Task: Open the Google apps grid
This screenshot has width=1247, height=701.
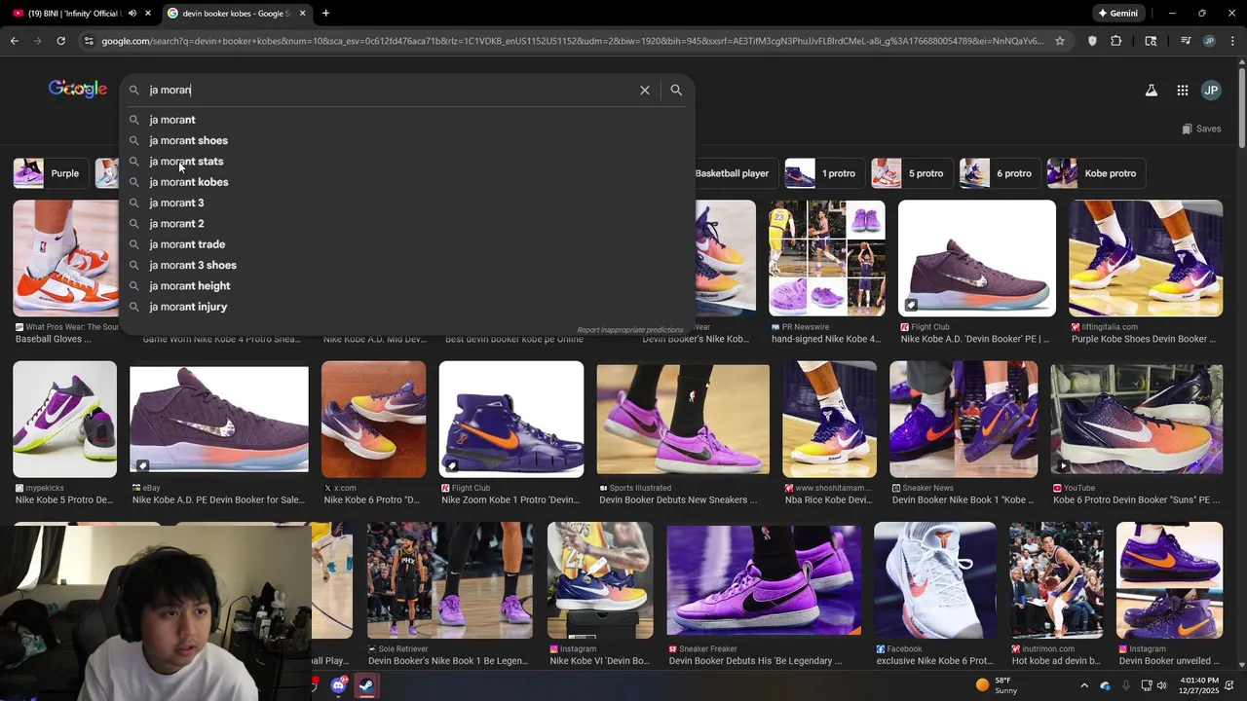Action: [1182, 91]
